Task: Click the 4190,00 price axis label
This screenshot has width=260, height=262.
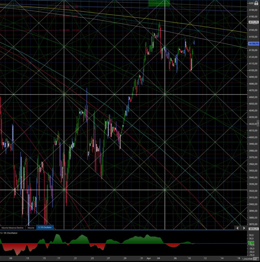Action: 253,10
